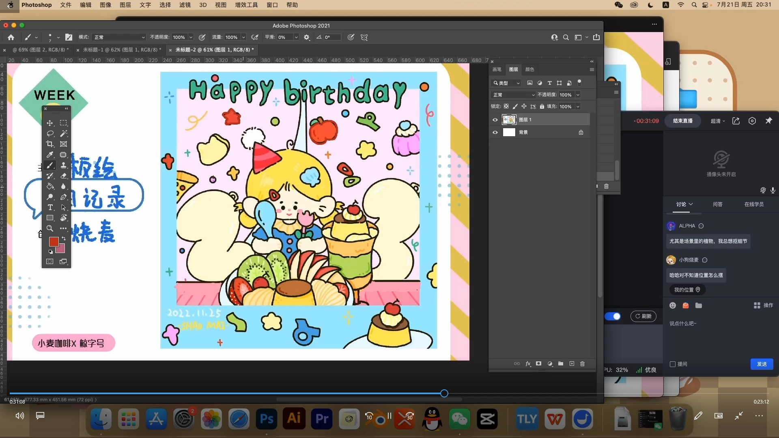Select the Eraser tool
This screenshot has height=438, width=779.
[64, 176]
